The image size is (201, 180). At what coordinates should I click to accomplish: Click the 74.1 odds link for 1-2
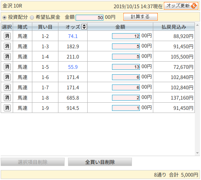[x=73, y=36]
